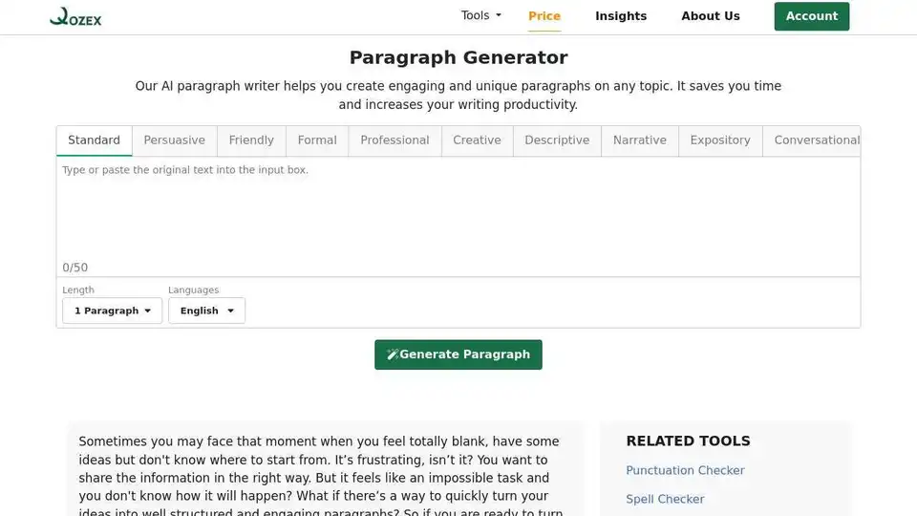Focus the original text input box
Screen dimensions: 917x516
click(x=458, y=210)
